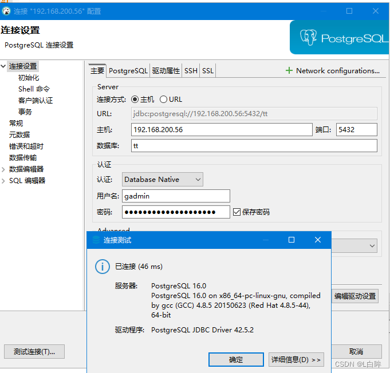Select 元数据 in the left tree
390x373 pixels.
[19, 134]
